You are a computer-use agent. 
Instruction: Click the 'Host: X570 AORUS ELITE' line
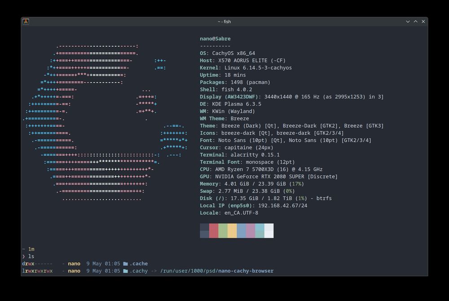click(242, 61)
